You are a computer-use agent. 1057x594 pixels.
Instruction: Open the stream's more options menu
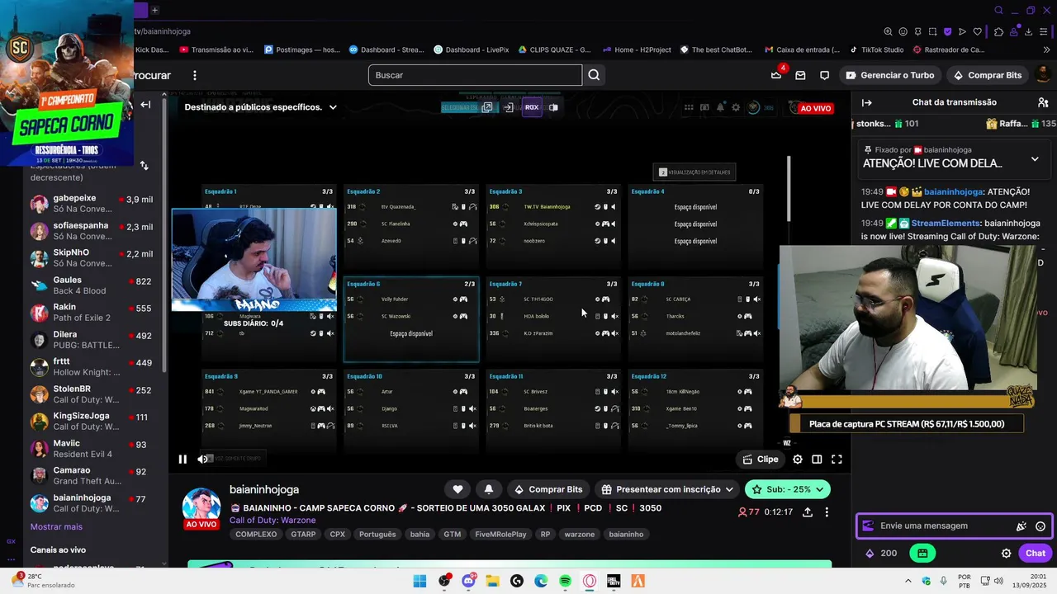pyautogui.click(x=827, y=511)
